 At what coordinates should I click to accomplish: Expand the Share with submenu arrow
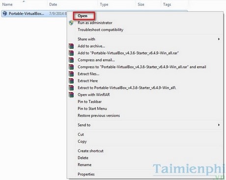point(219,39)
